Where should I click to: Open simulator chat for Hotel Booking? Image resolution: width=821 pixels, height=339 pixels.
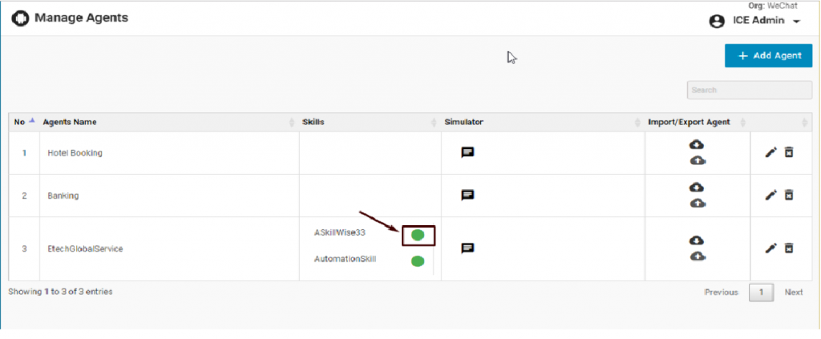468,152
